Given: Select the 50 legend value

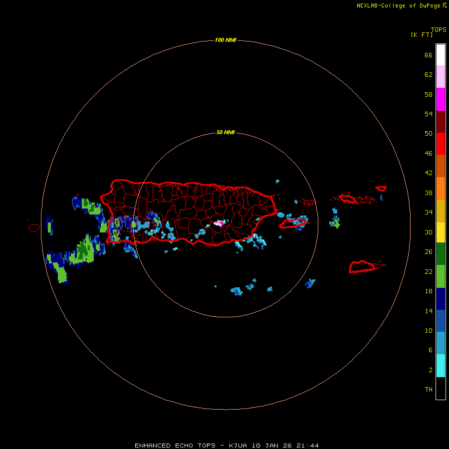Looking at the screenshot, I should click(429, 134).
